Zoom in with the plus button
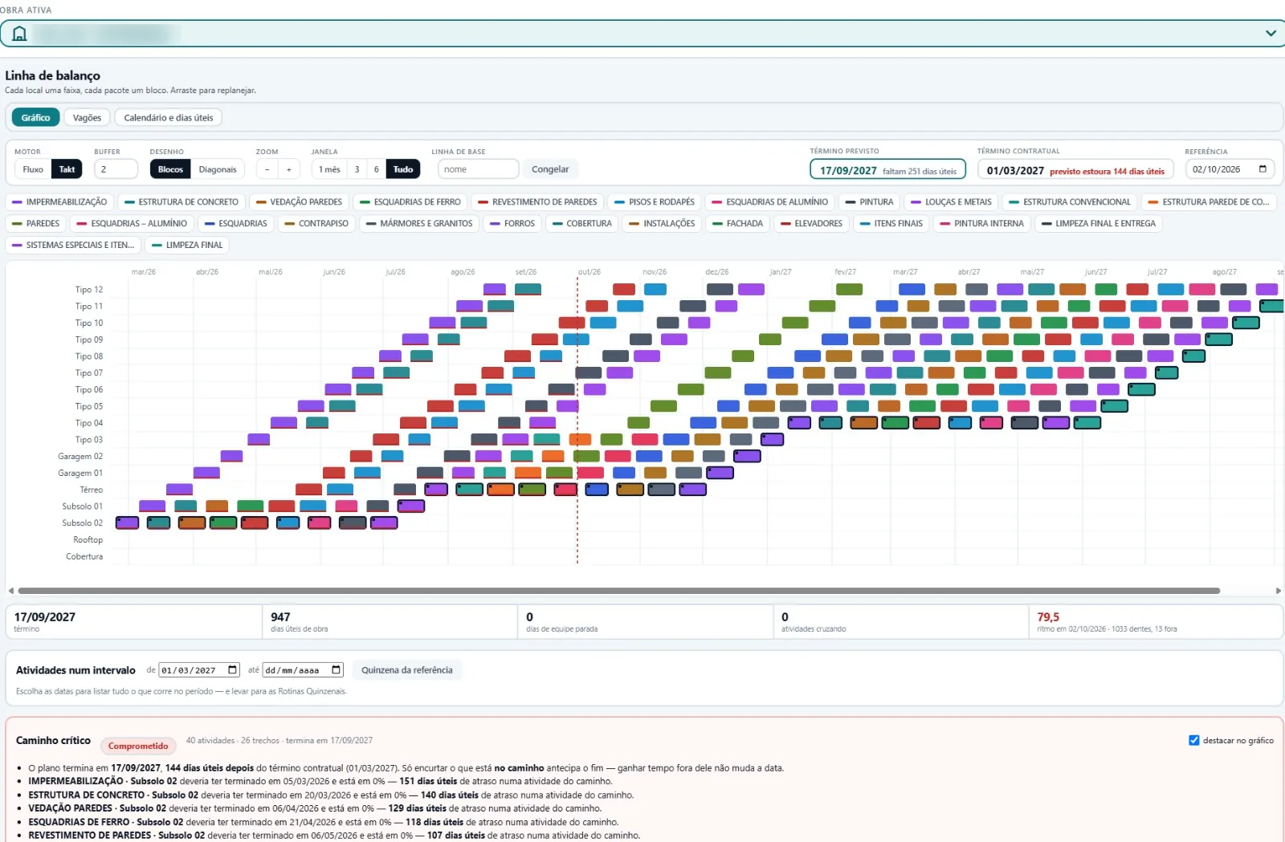The width and height of the screenshot is (1285, 842). point(289,169)
